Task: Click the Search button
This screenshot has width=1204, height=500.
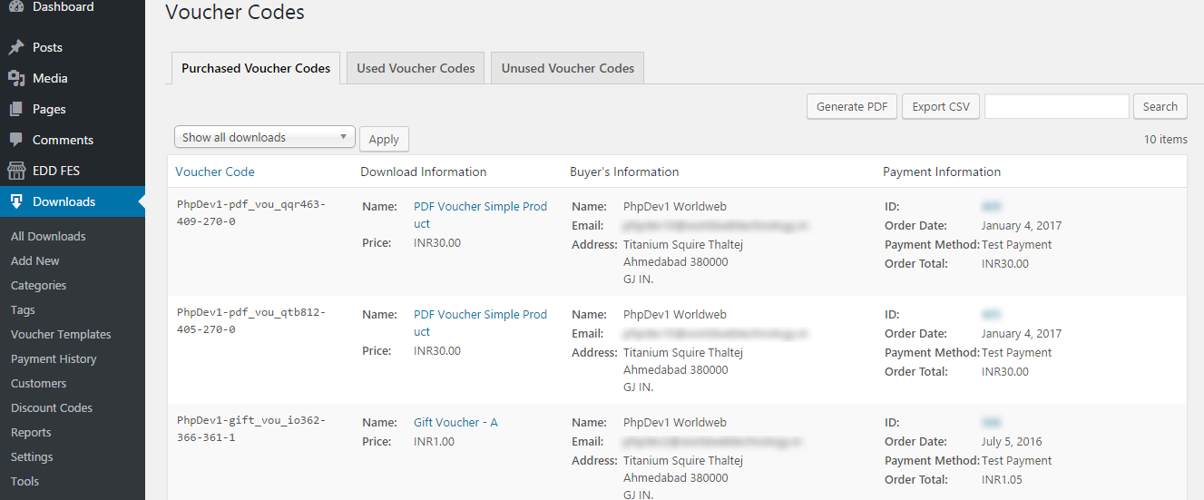Action: (x=1160, y=106)
